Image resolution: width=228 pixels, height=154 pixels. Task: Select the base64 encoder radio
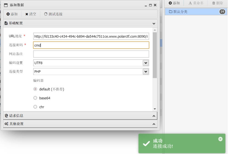click(35, 98)
